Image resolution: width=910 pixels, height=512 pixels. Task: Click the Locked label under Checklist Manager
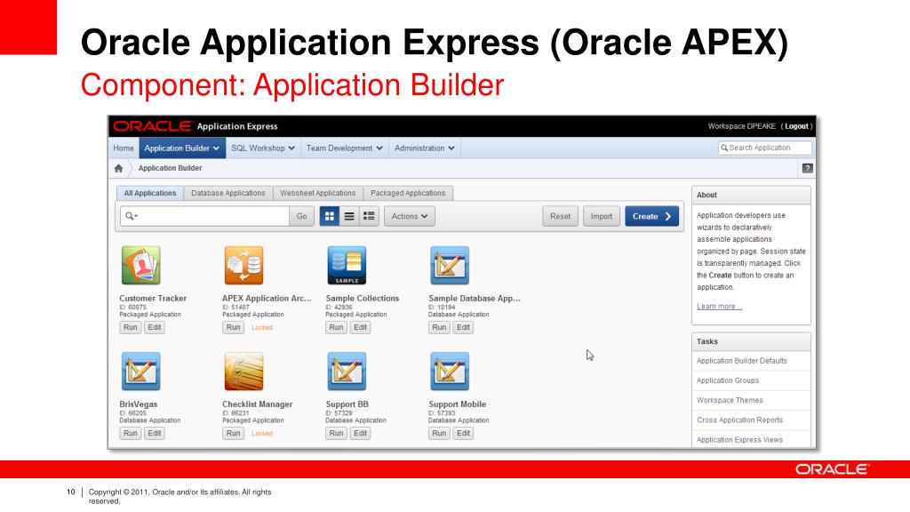tap(262, 434)
